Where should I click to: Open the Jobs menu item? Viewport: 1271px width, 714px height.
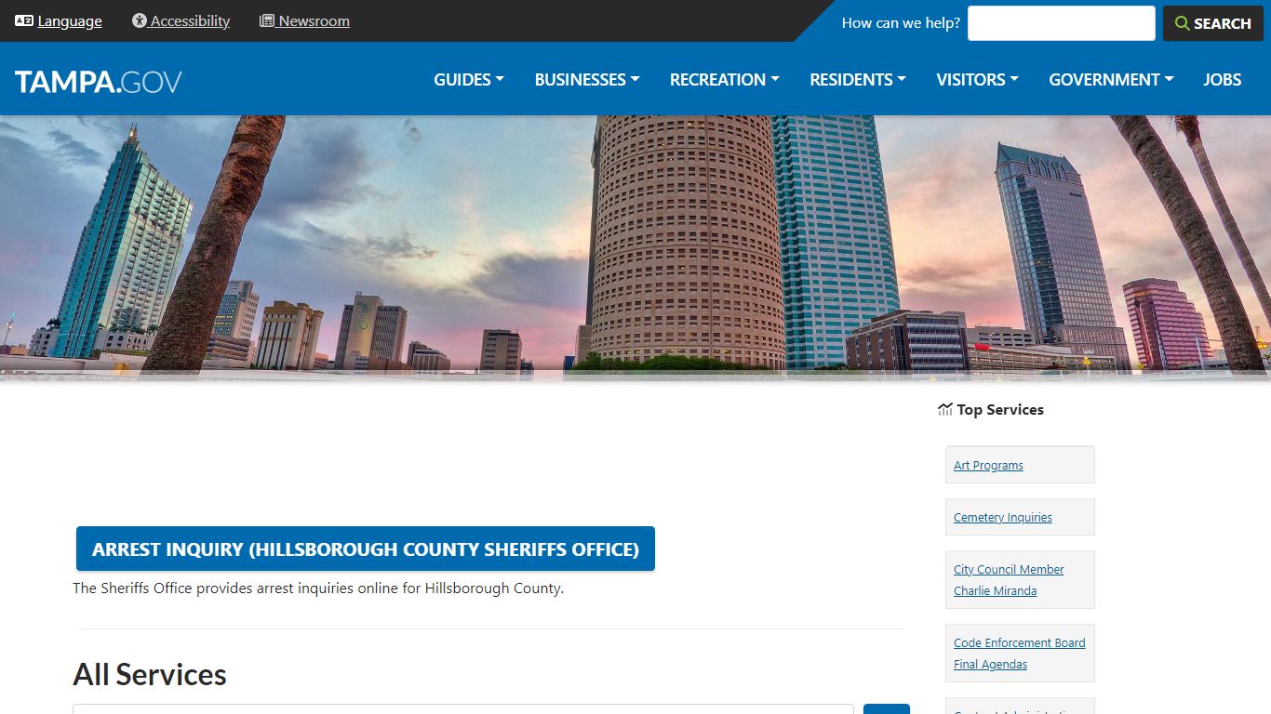point(1223,80)
